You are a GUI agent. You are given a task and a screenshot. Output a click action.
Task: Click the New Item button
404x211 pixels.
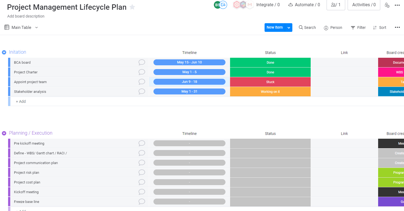click(x=275, y=28)
